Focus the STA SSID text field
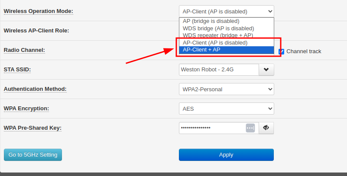 pyautogui.click(x=218, y=70)
